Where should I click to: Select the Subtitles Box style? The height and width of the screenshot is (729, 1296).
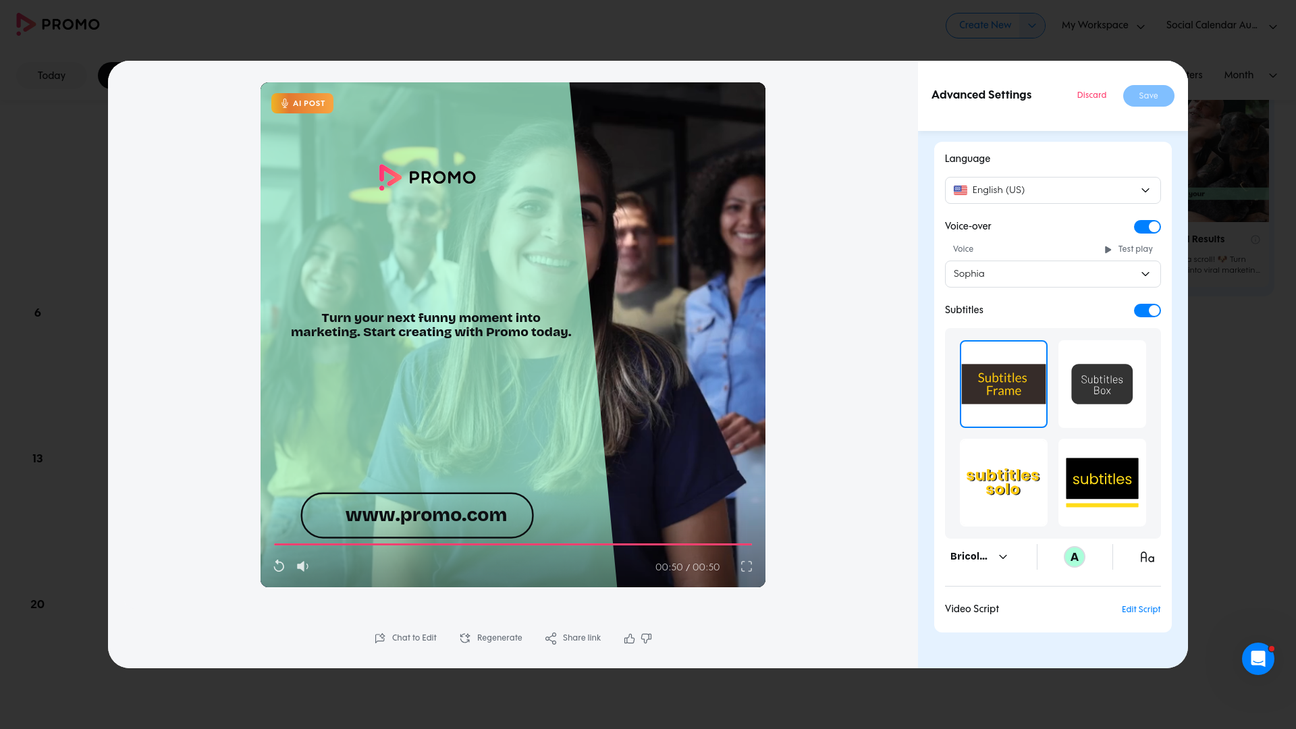pos(1101,383)
